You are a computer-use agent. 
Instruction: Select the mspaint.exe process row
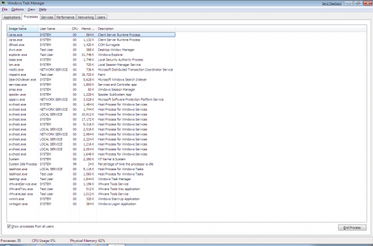click(x=92, y=75)
